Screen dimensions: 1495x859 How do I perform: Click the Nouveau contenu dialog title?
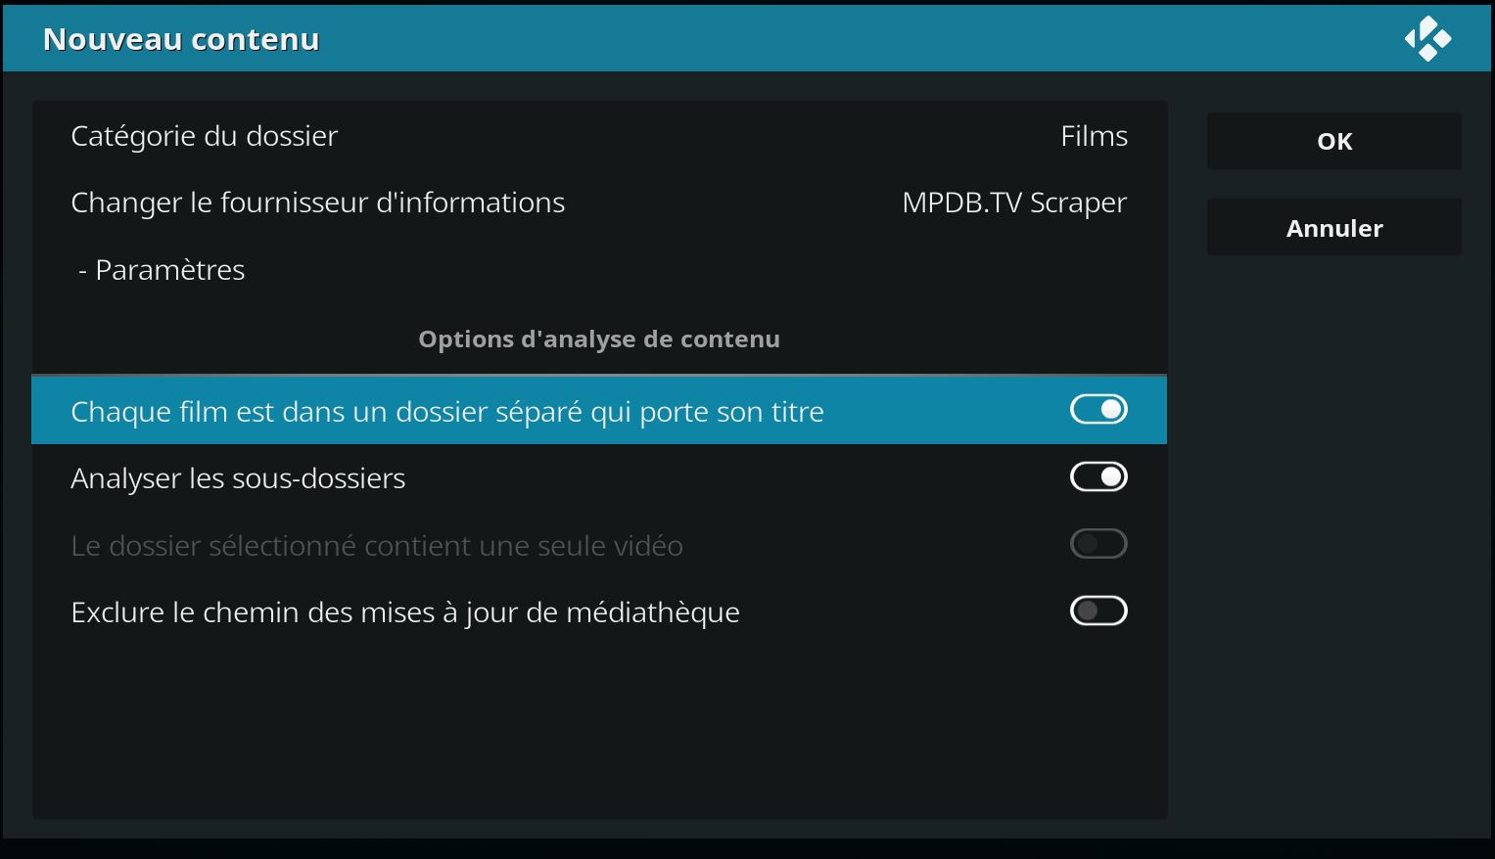[181, 39]
